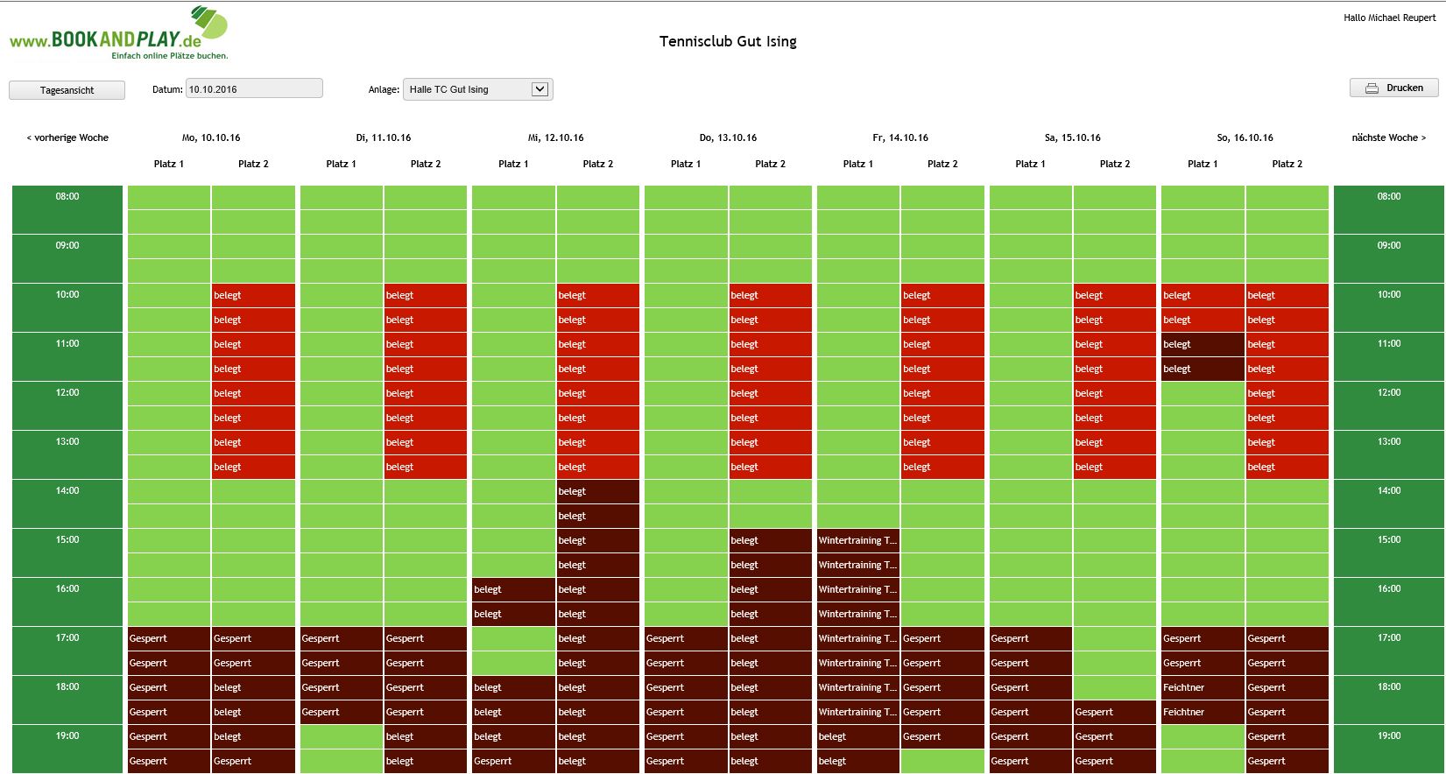Go to vorherige Woche
Screen dimensions: 1446x774
point(67,137)
